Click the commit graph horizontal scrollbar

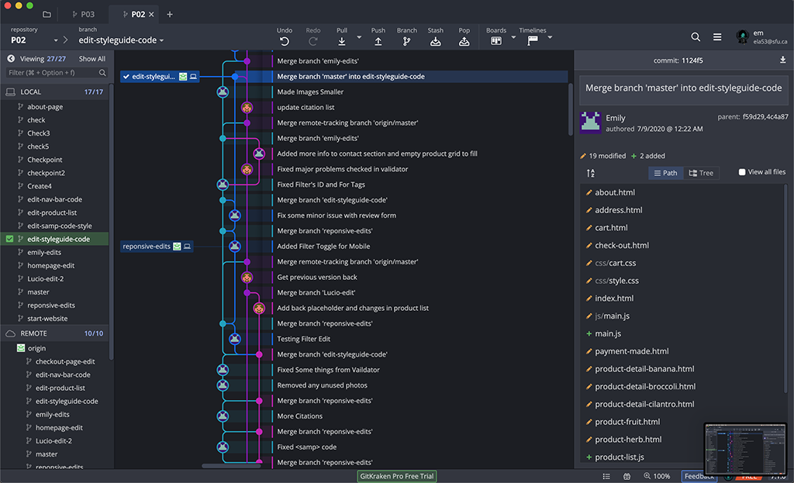(x=231, y=466)
